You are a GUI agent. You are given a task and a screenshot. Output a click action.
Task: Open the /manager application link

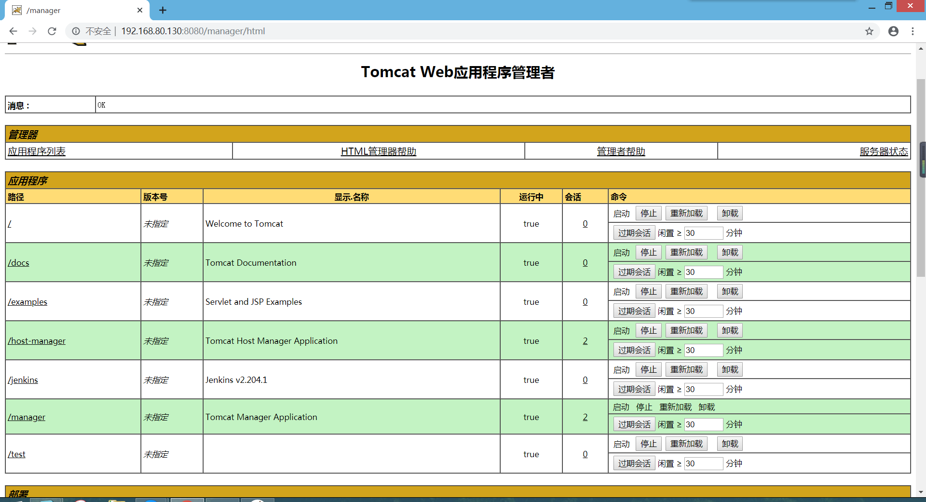point(27,417)
